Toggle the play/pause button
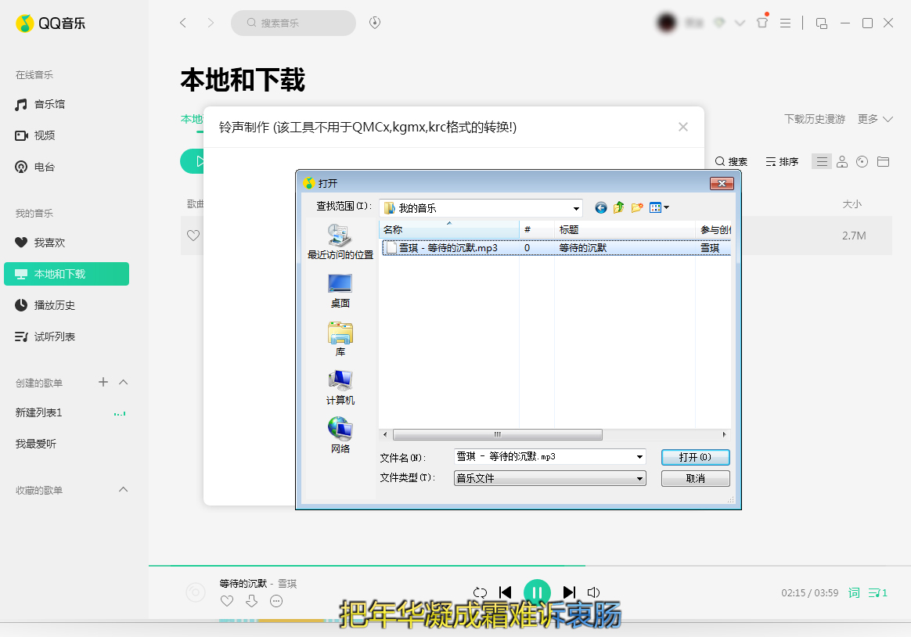 click(537, 592)
